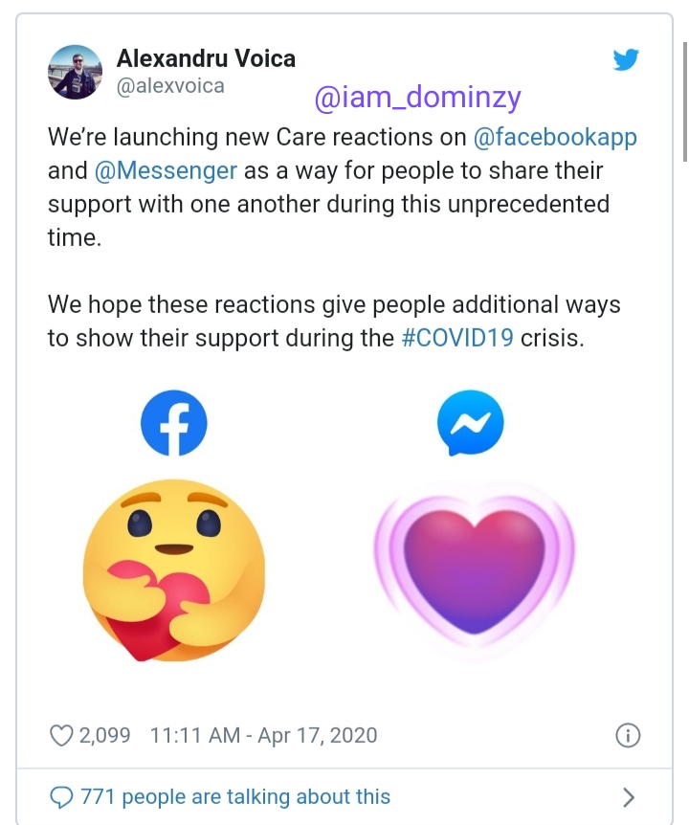
Task: Click Alexandru Voica's profile avatar
Action: tap(75, 72)
